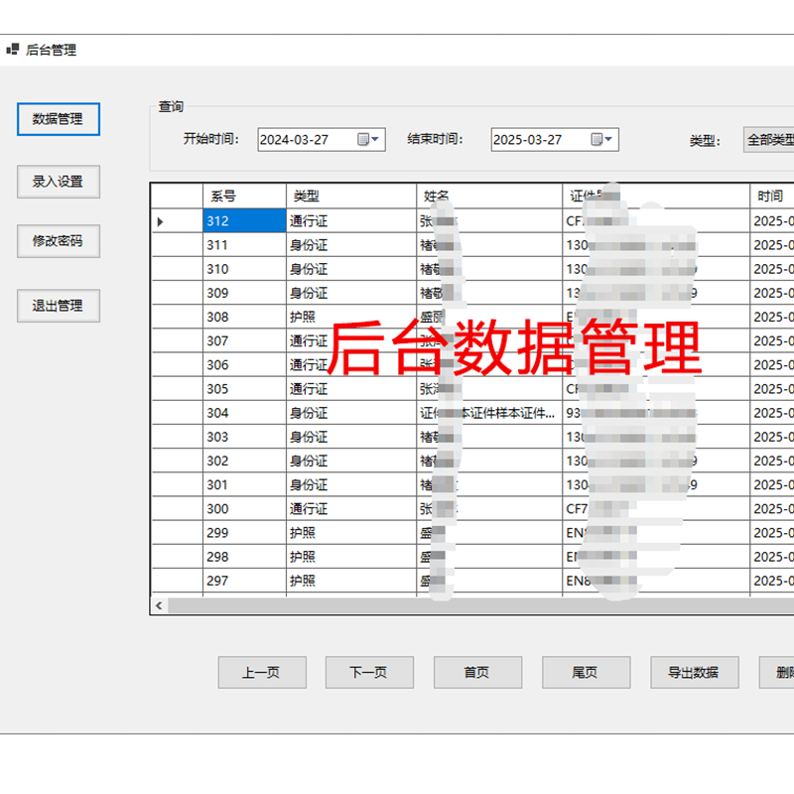This screenshot has width=794, height=794.
Task: Open the end date calendar picker icon
Action: [x=595, y=139]
